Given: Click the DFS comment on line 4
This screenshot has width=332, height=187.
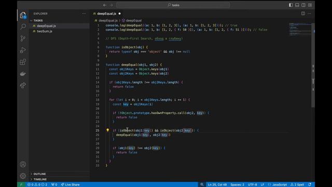Looking at the screenshot, I should (144, 38).
